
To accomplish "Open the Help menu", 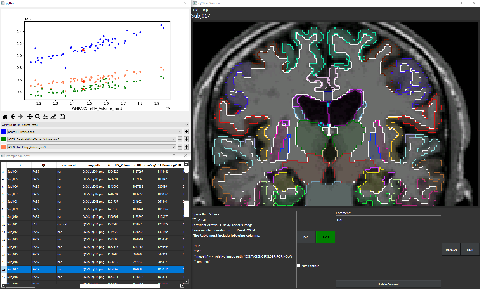I will click(x=205, y=10).
